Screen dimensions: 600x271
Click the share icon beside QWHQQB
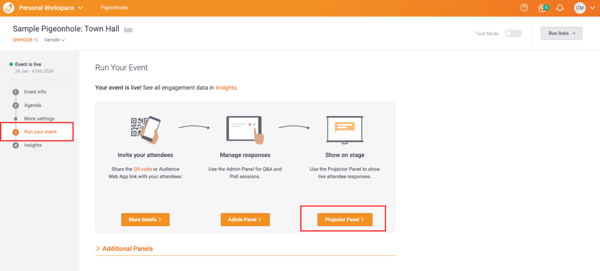(36, 40)
